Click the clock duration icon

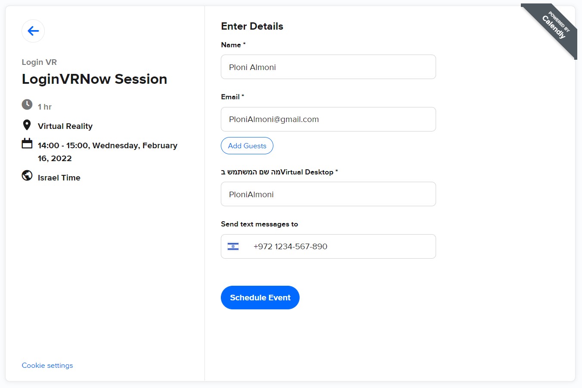click(27, 104)
